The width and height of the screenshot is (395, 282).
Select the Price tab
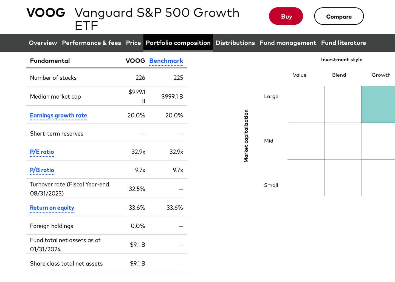tap(133, 43)
